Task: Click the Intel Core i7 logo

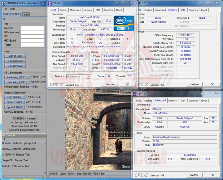Action: [124, 23]
